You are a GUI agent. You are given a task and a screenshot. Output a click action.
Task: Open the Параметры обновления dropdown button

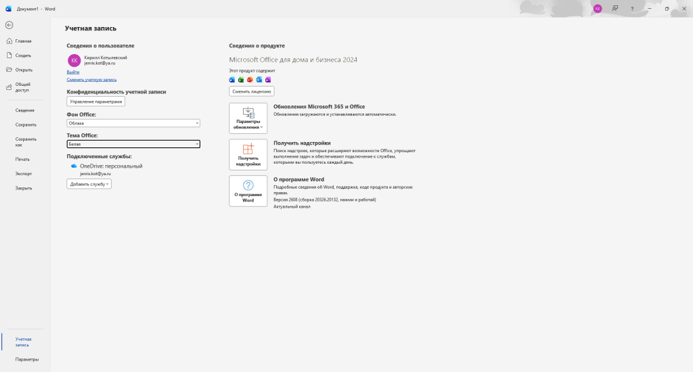pyautogui.click(x=248, y=118)
